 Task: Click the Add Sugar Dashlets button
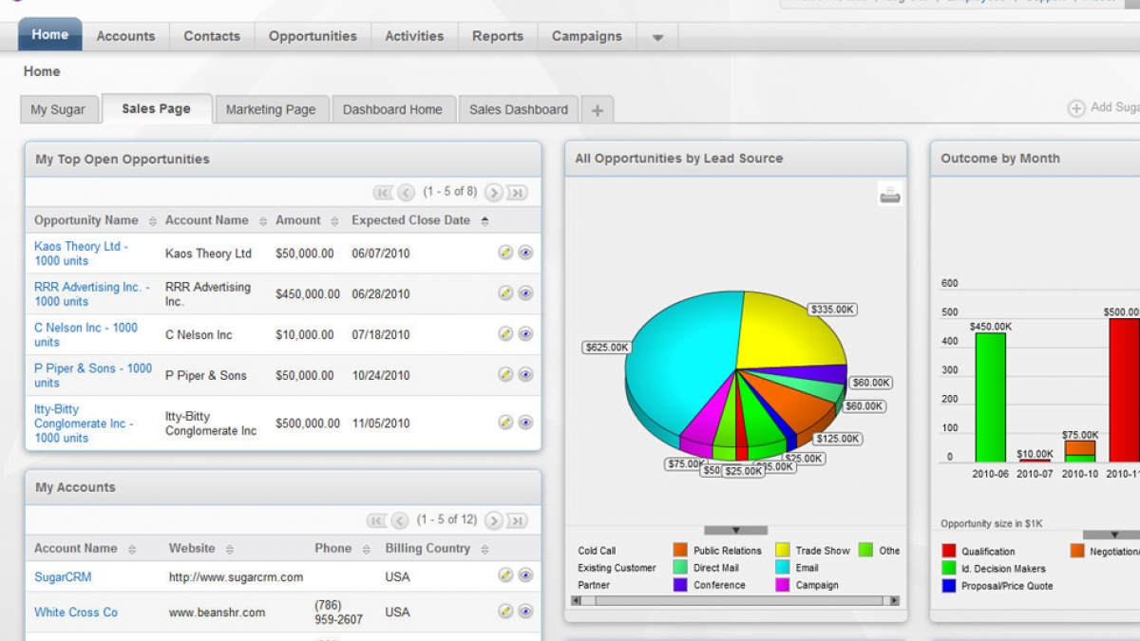click(x=1104, y=108)
